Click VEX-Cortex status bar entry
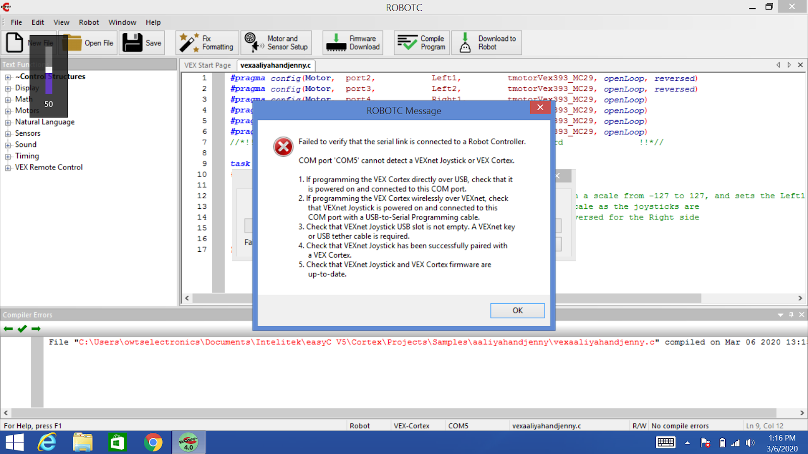The image size is (808, 454). [412, 426]
